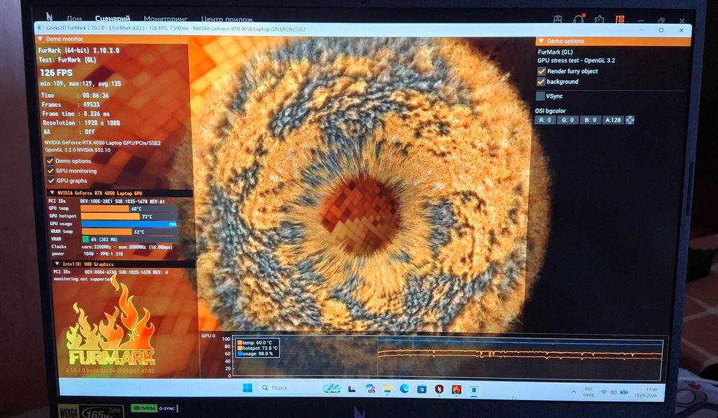Toggle the Demo options checkbox in monitor panel

[x=50, y=161]
